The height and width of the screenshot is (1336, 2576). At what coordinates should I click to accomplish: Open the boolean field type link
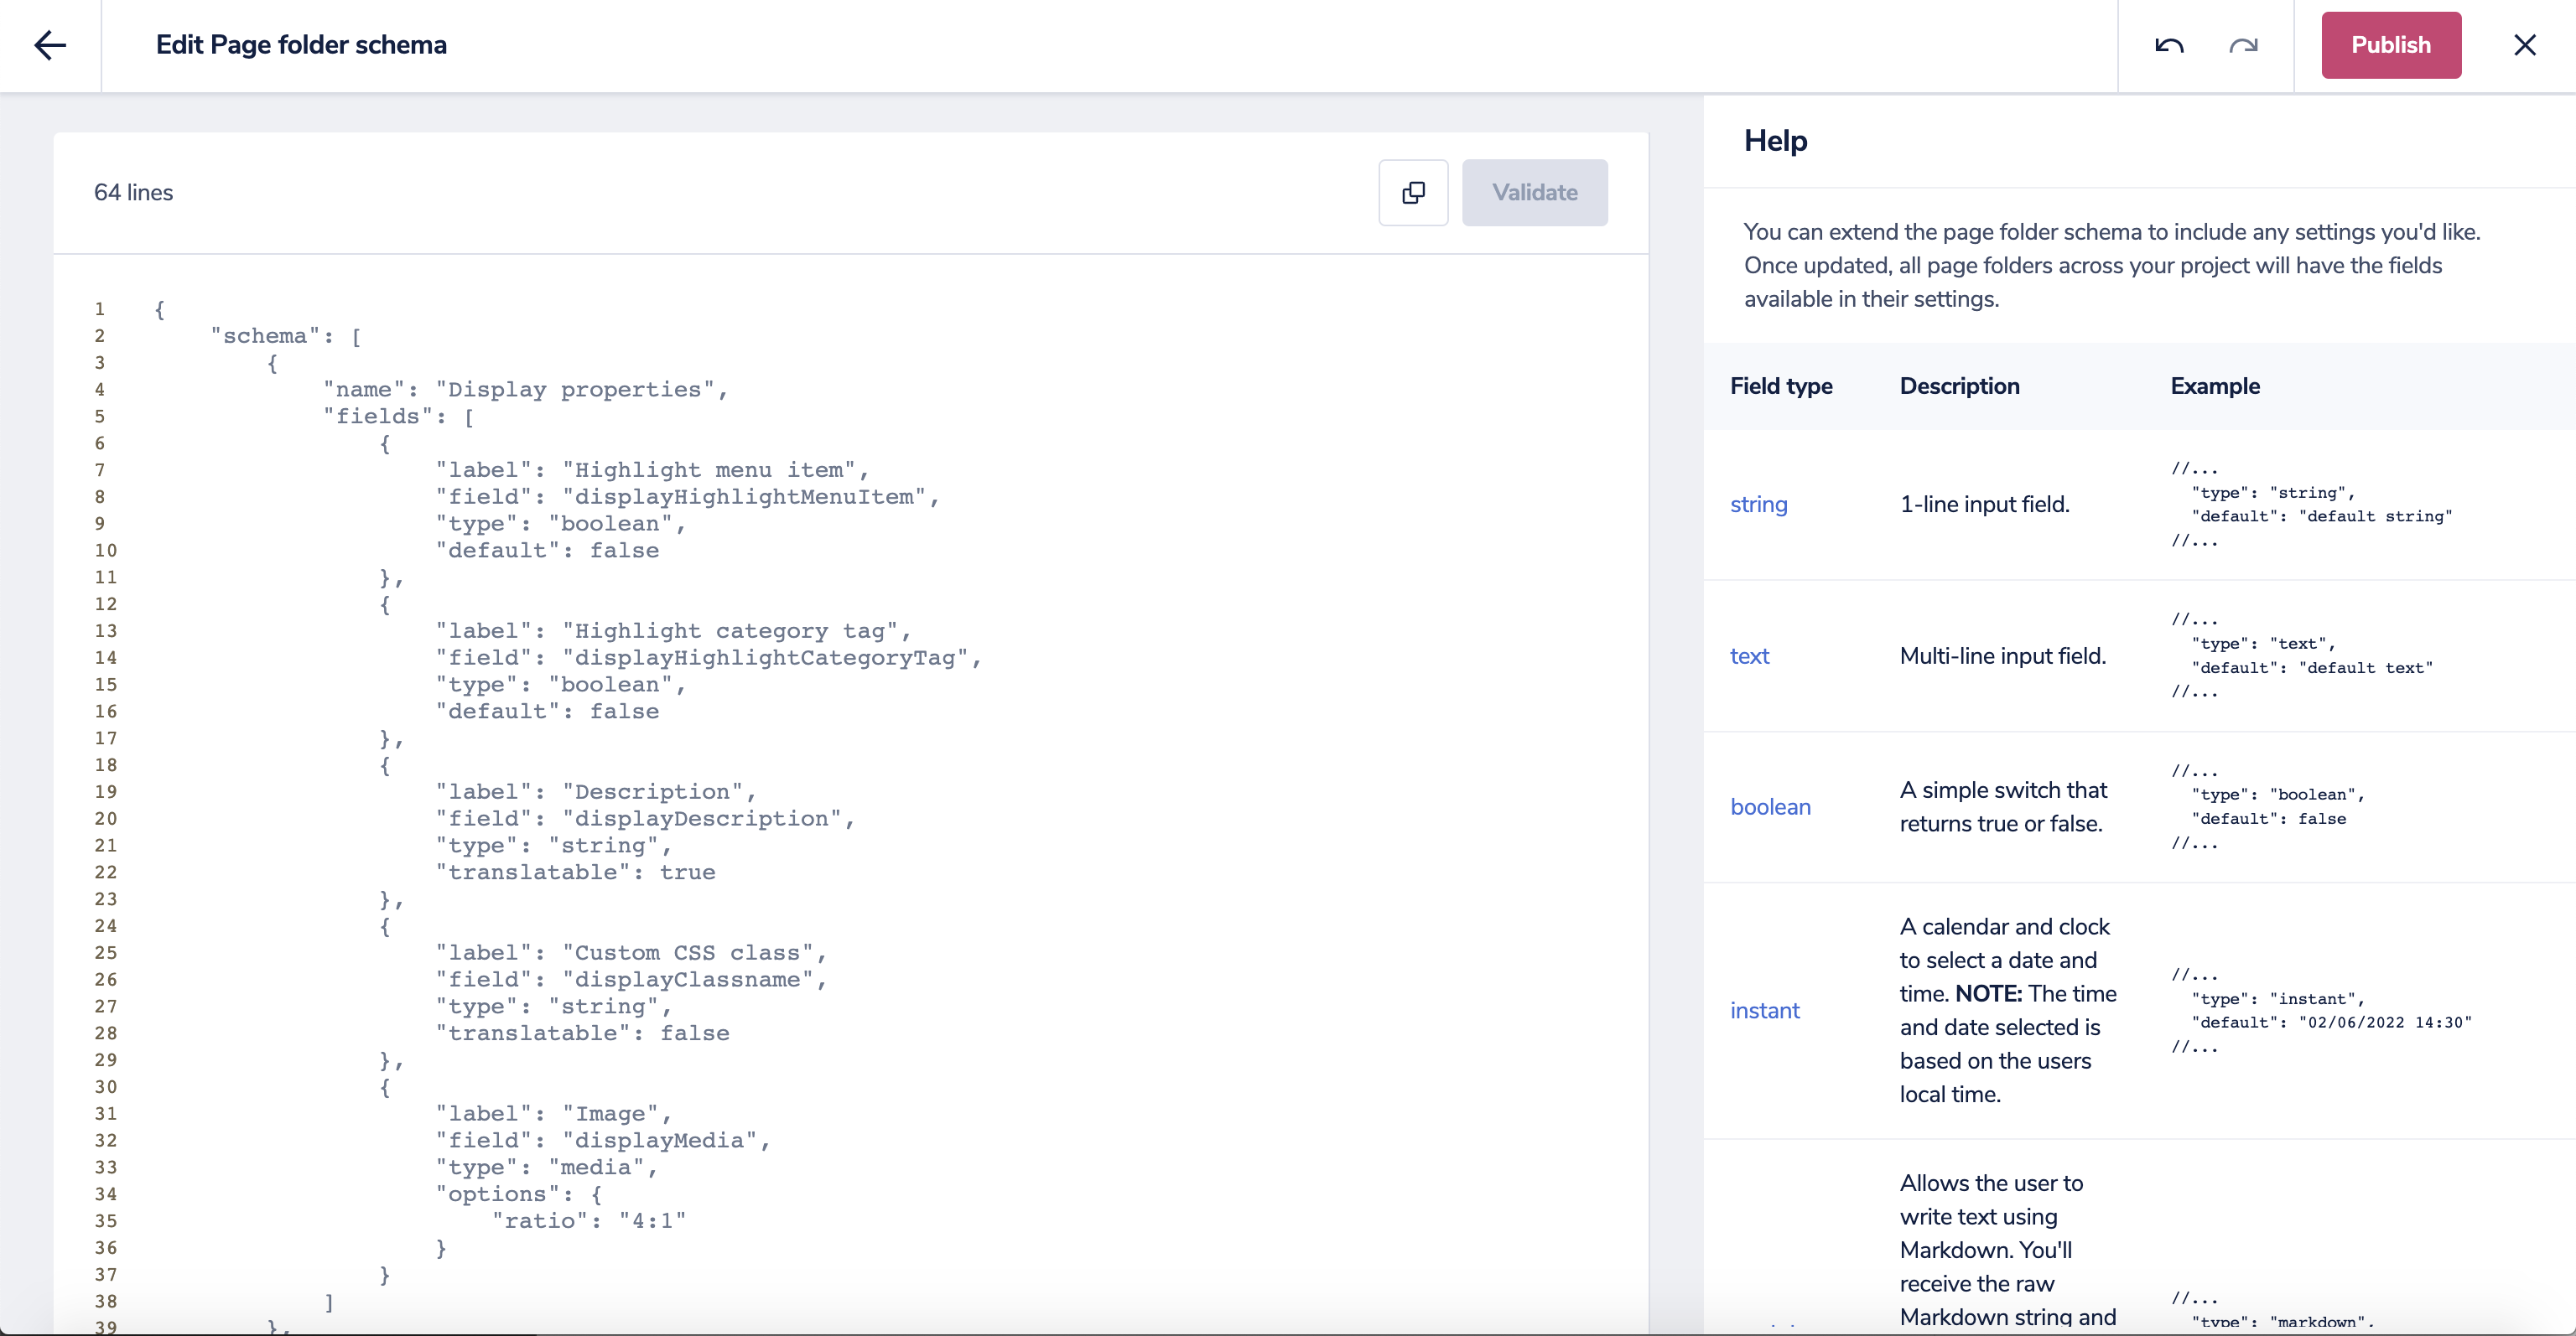coord(1770,806)
